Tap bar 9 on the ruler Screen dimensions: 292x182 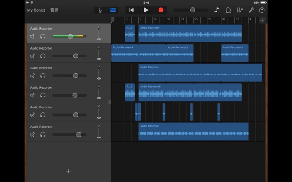(x=141, y=19)
